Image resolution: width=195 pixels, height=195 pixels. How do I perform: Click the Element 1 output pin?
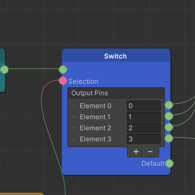pyautogui.click(x=169, y=116)
